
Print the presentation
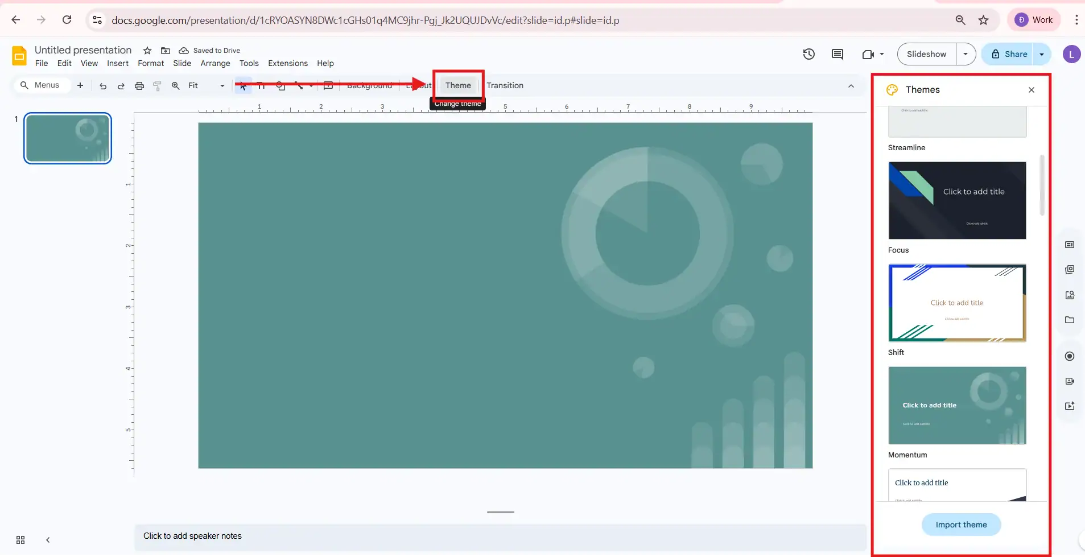click(139, 85)
